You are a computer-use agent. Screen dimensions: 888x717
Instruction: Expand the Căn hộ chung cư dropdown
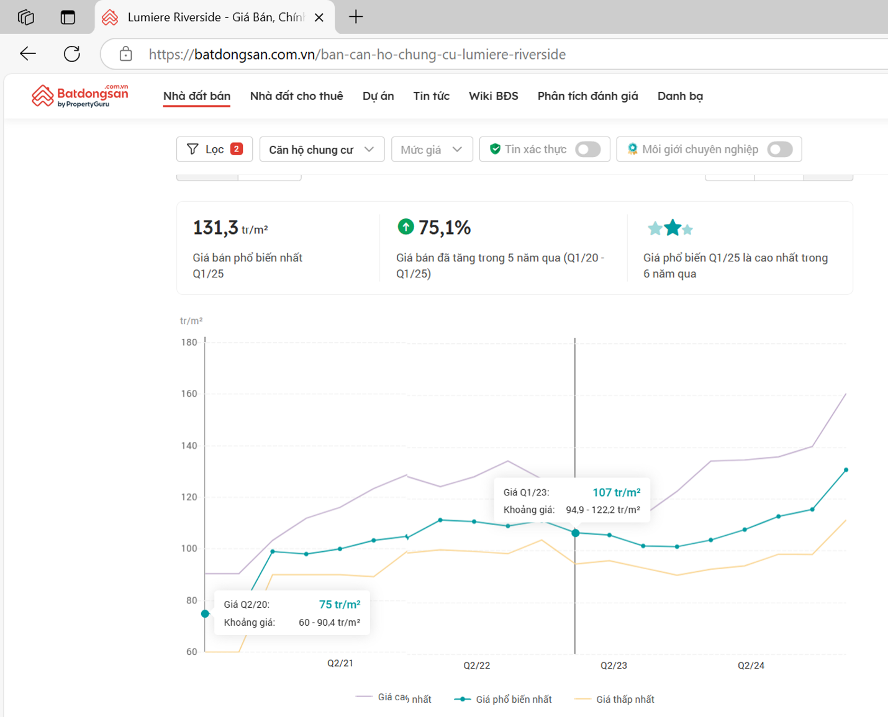coord(322,150)
